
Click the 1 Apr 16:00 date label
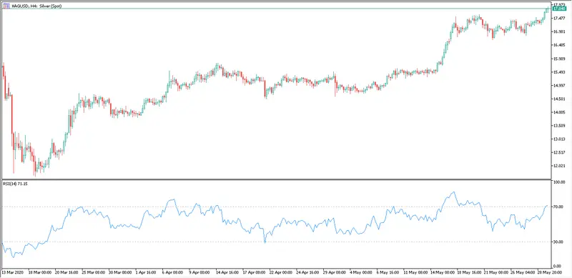[146, 272]
